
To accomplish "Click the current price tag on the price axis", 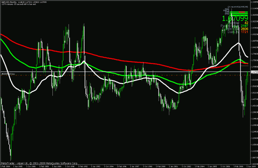I will click(254, 72).
